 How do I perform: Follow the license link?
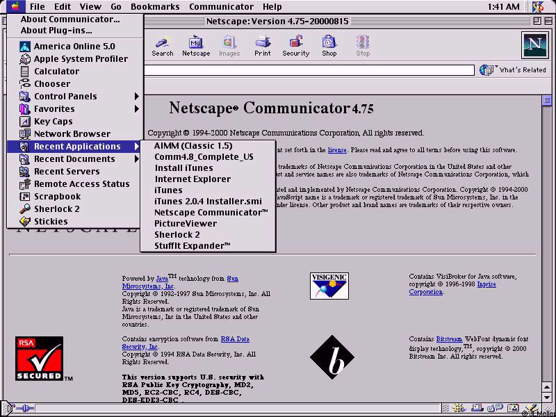click(x=337, y=150)
